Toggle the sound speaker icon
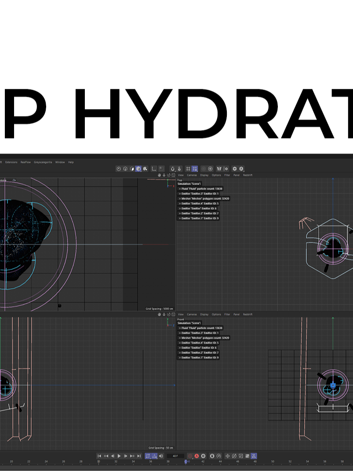This screenshot has height=471, width=353. coord(161,456)
